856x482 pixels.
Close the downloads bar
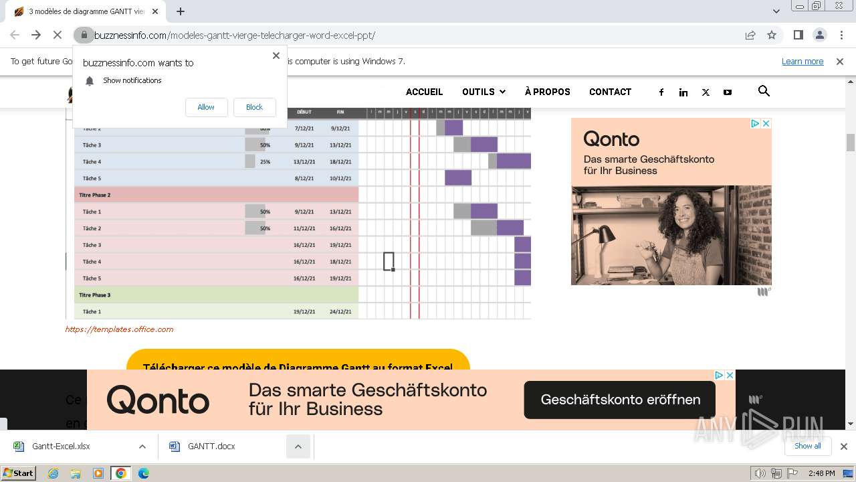coord(843,447)
